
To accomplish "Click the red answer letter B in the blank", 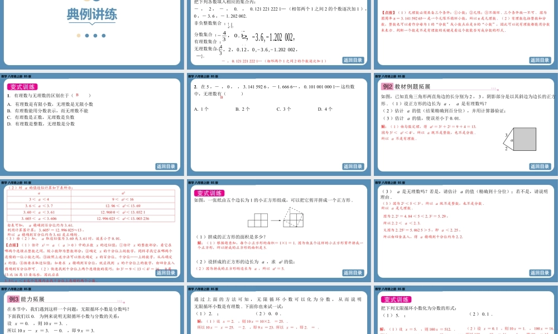I will (x=77, y=96).
